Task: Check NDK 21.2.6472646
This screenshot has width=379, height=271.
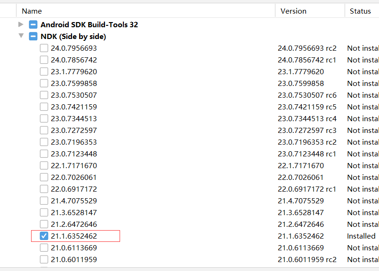Action: coord(44,224)
